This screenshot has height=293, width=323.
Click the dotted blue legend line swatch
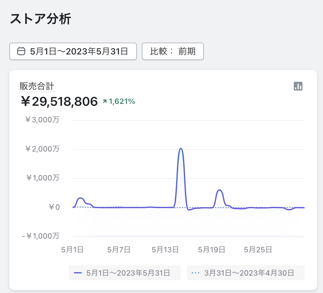[x=195, y=273]
